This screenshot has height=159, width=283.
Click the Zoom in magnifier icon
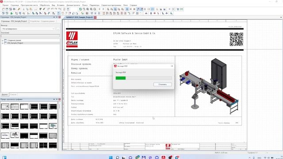pyautogui.click(x=88, y=9)
